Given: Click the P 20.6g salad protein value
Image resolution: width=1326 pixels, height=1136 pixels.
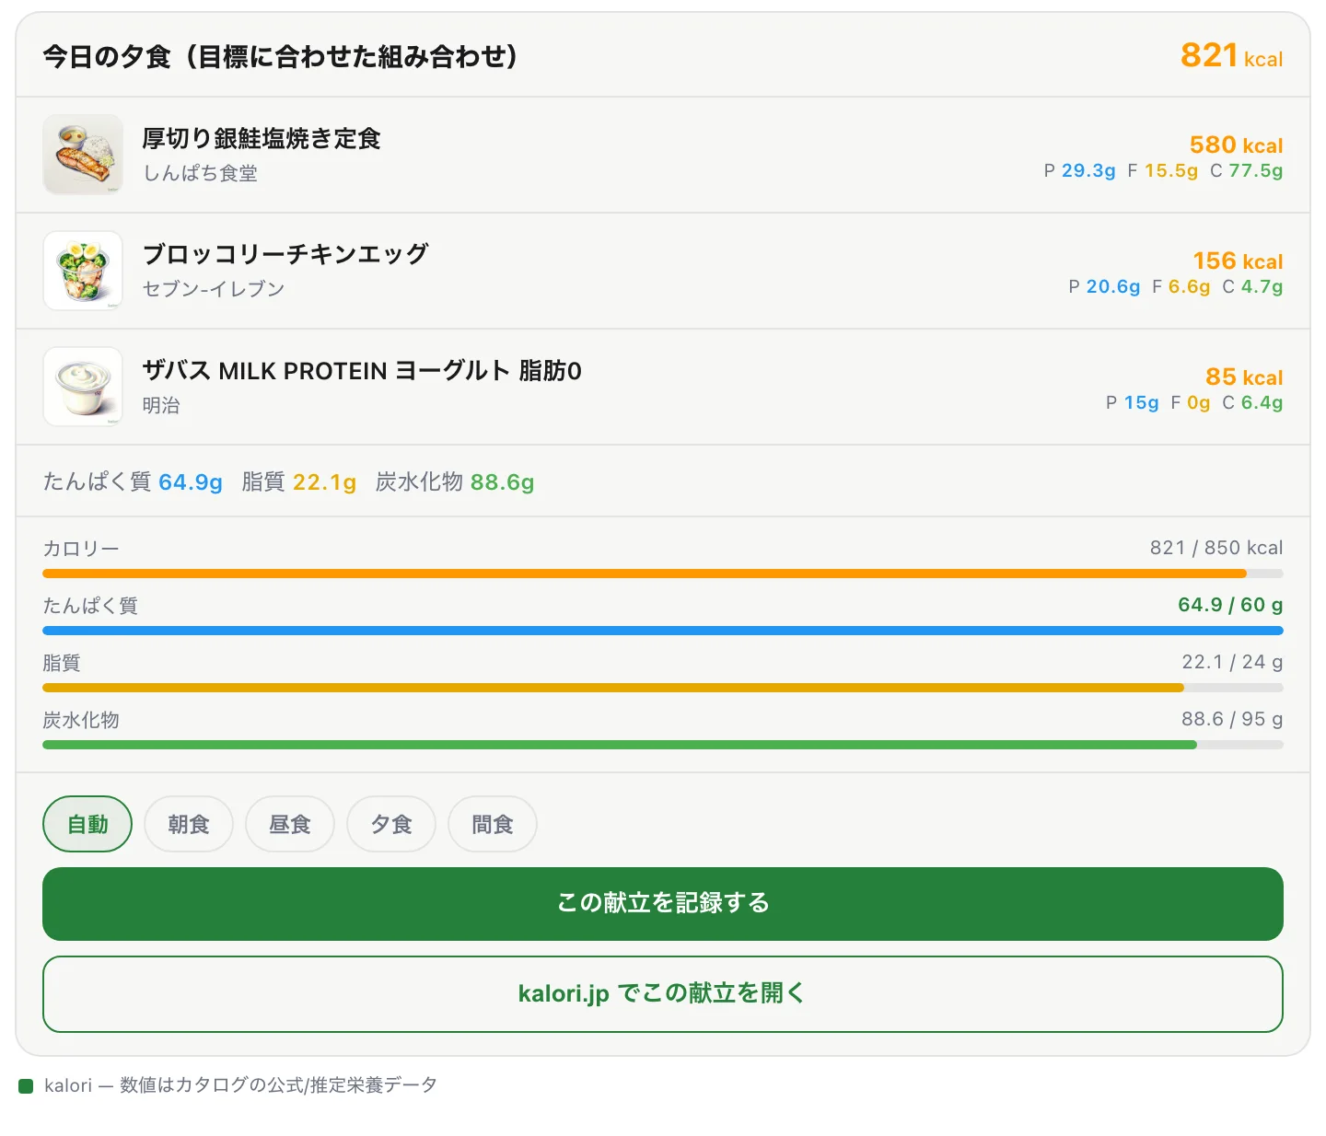Looking at the screenshot, I should point(1104,286).
